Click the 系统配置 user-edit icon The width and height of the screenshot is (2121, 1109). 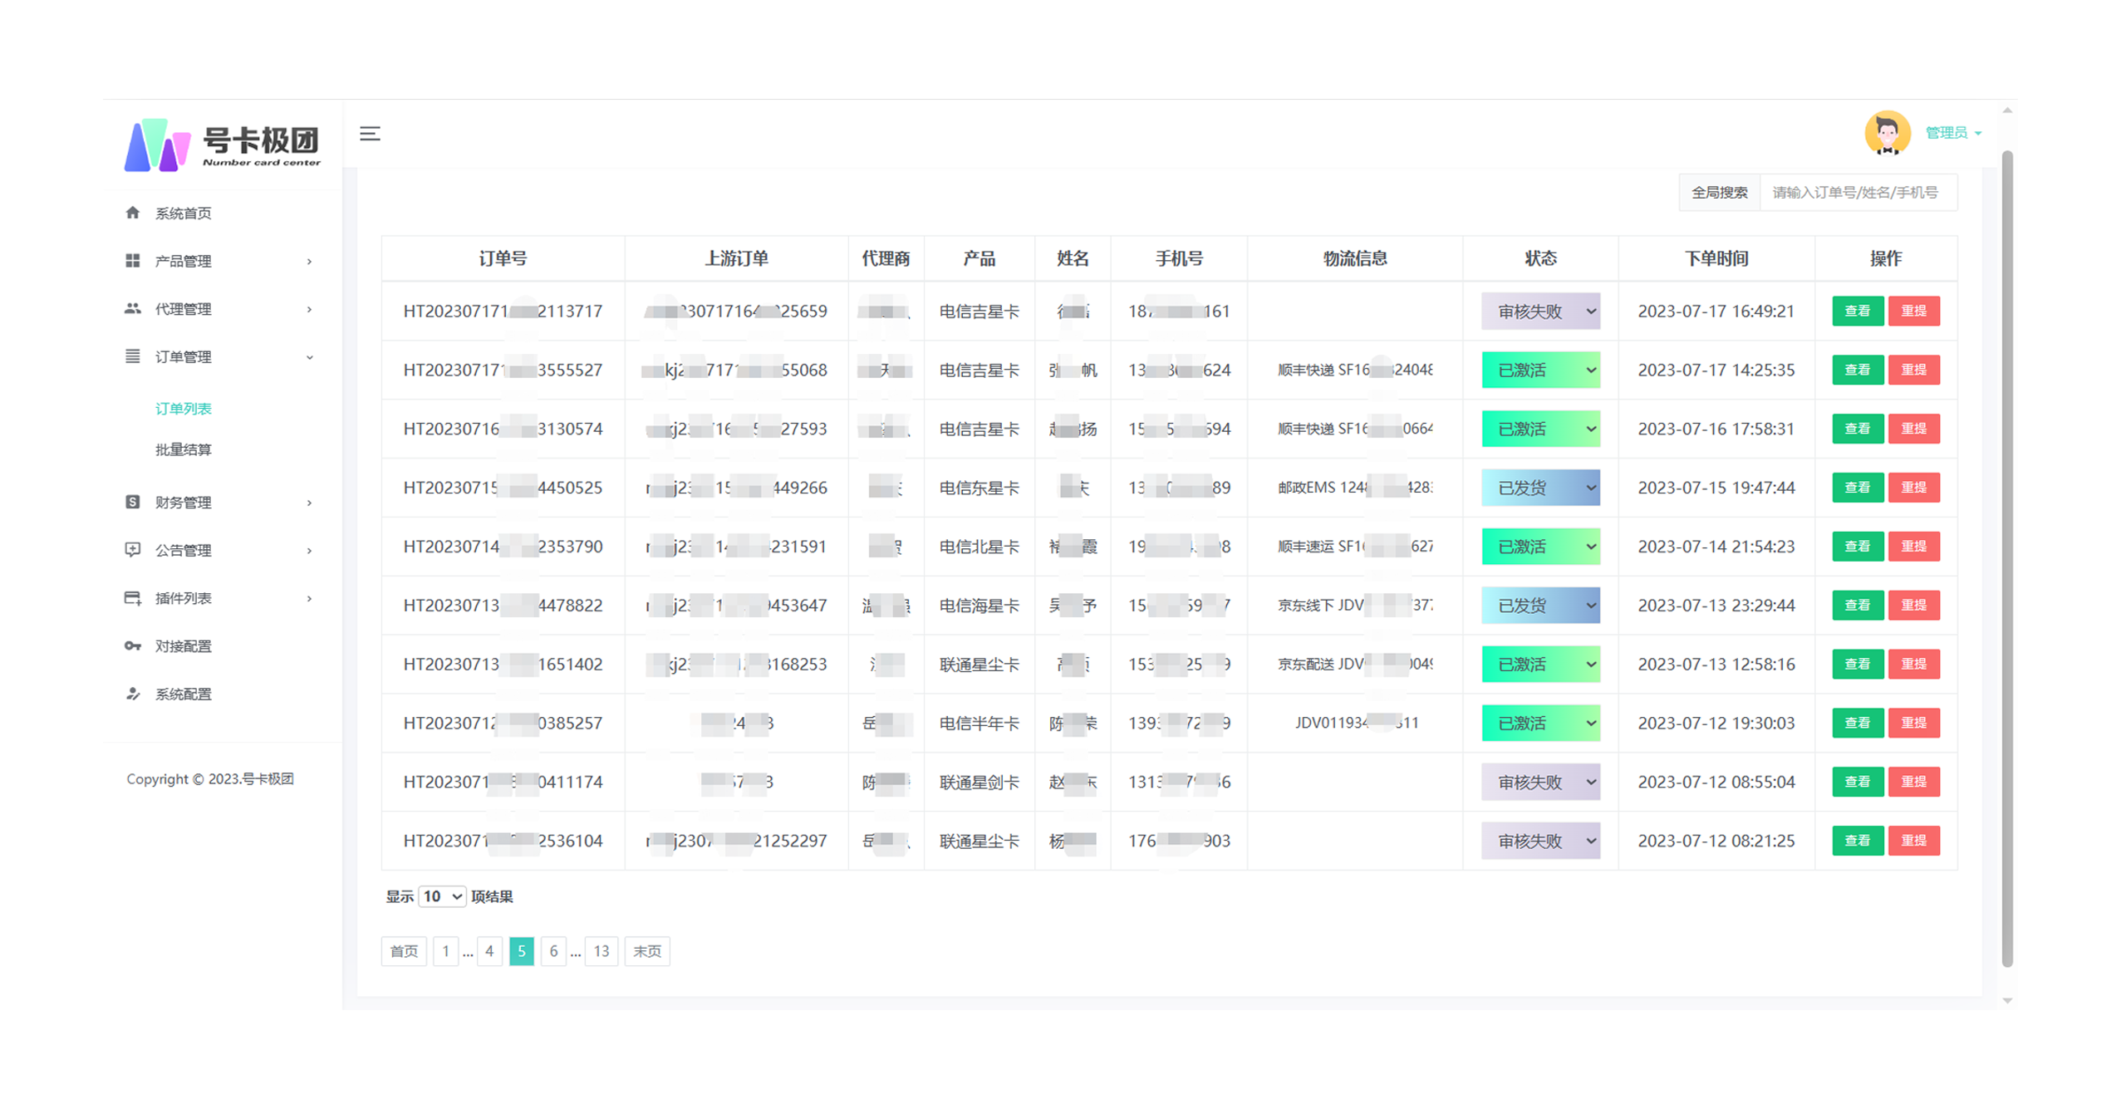click(133, 694)
